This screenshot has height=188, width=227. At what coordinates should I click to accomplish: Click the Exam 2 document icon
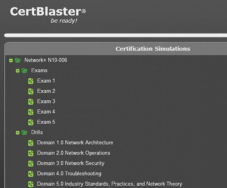(31, 91)
